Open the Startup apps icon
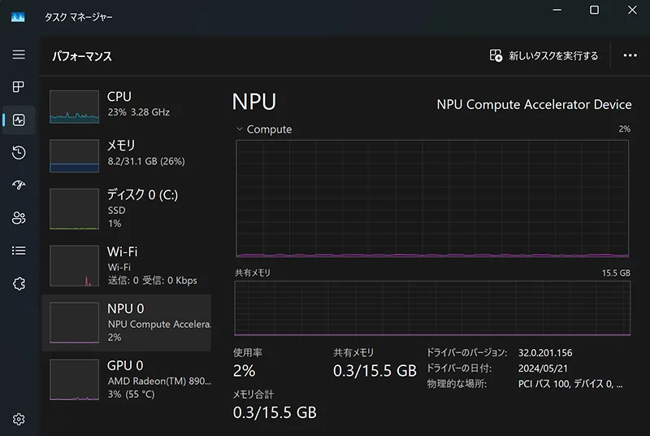This screenshot has width=650, height=436. pyautogui.click(x=19, y=185)
